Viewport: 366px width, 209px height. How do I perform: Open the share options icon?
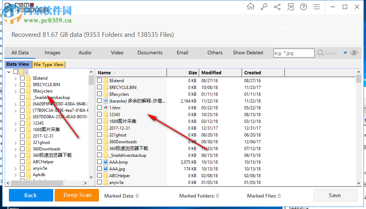point(277,6)
